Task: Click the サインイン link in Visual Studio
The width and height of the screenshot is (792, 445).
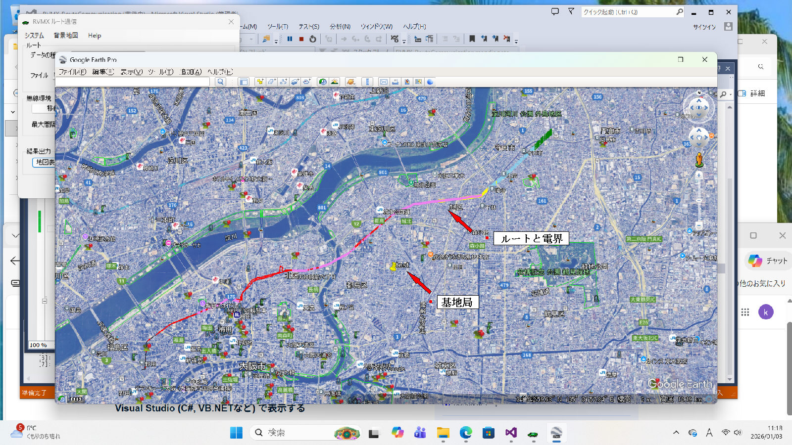Action: click(704, 27)
